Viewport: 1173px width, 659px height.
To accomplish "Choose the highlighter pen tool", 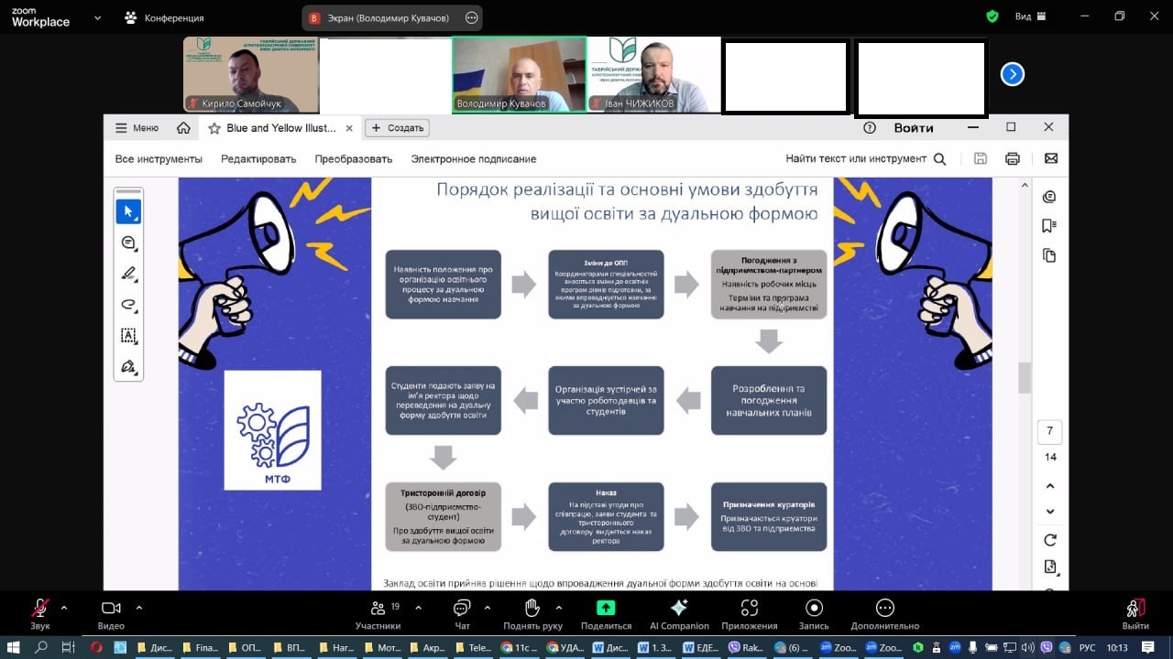I will pos(128,274).
